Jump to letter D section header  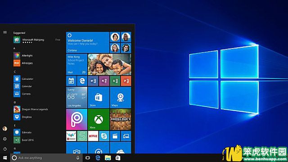tap(15, 102)
